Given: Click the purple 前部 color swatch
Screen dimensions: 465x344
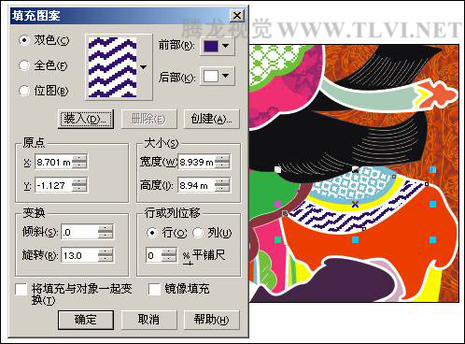Looking at the screenshot, I should tap(211, 46).
